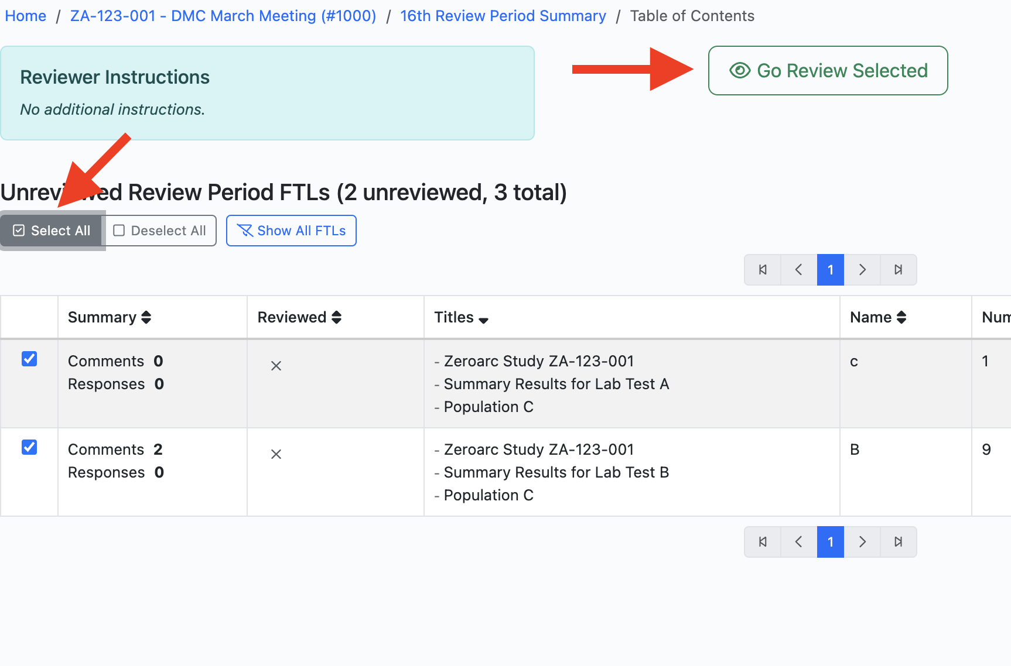The image size is (1011, 666).
Task: Select page 1 in the bottom pagination
Action: pos(830,542)
